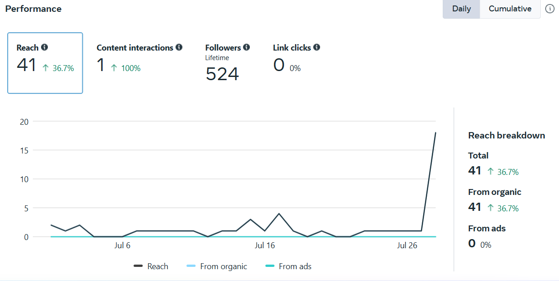
Task: Select the Followers lifetime metric
Action: pos(227,63)
